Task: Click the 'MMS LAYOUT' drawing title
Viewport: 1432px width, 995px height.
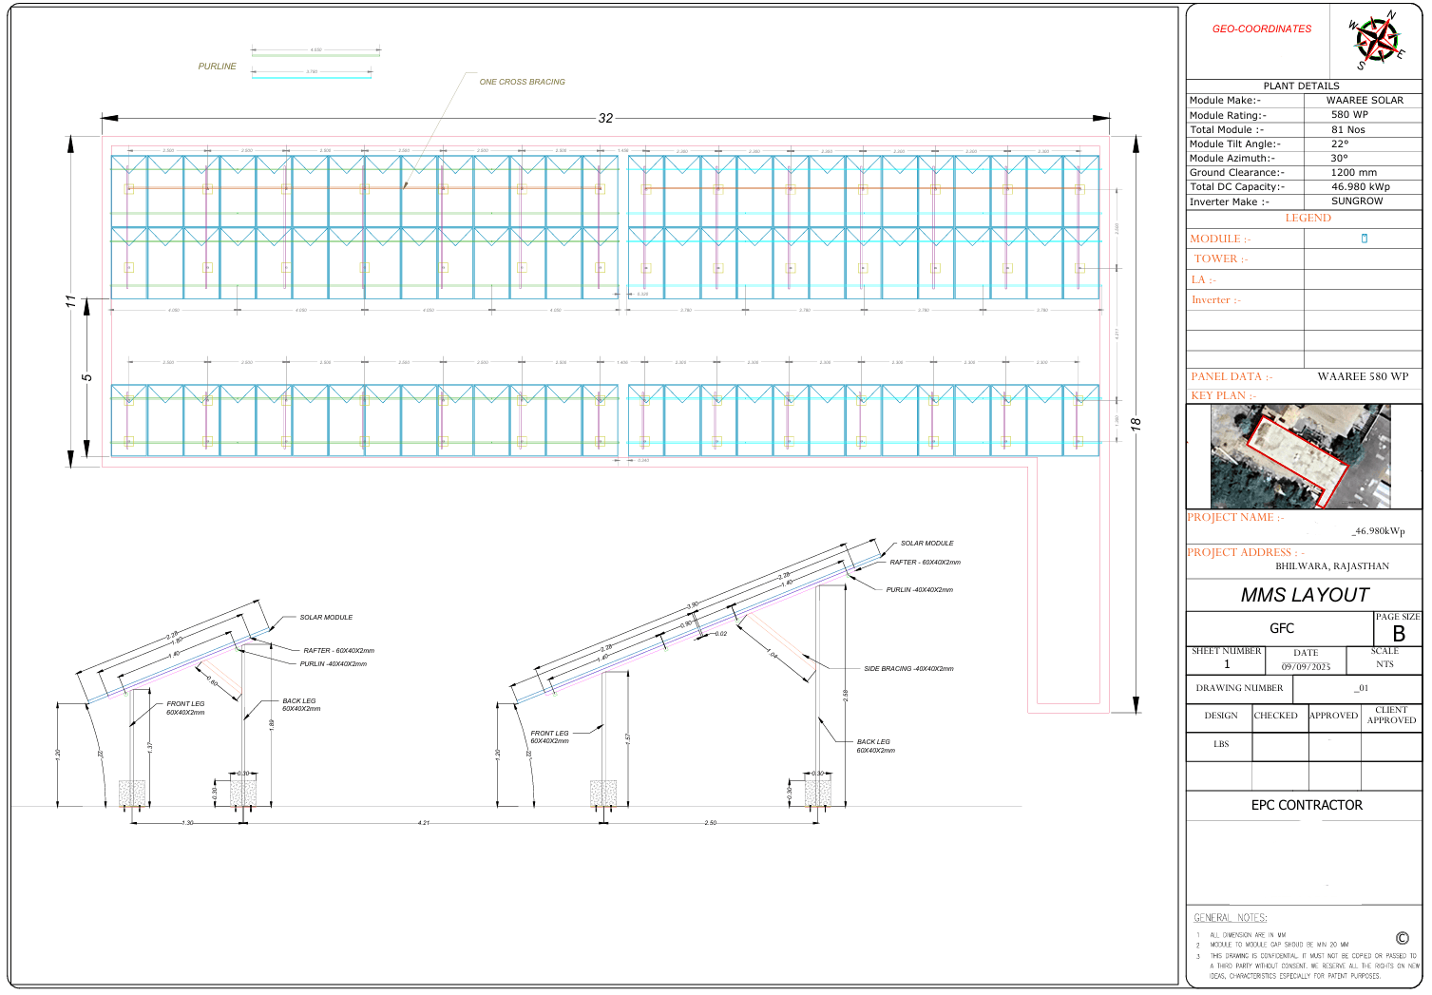Action: coord(1305,595)
